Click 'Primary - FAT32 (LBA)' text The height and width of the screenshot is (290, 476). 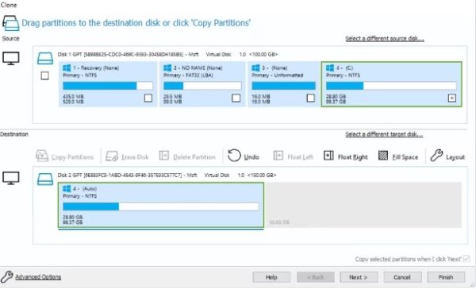pyautogui.click(x=188, y=75)
